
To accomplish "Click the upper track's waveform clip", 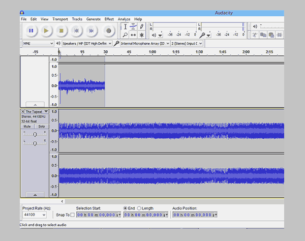I will pos(82,85).
